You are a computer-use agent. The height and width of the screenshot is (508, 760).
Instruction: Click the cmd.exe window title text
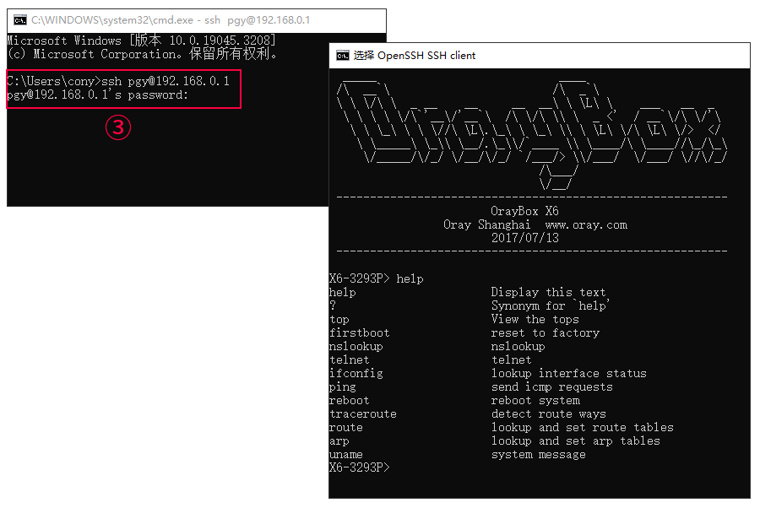coord(171,20)
